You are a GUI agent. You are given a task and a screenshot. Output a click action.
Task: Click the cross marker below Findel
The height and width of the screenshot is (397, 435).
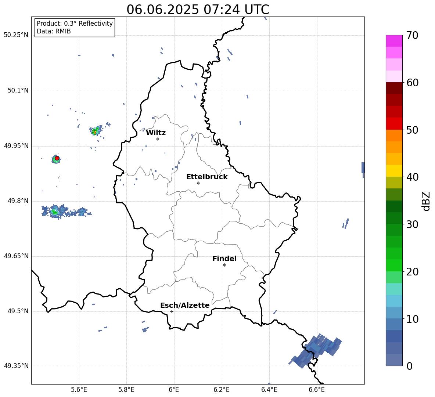tap(224, 265)
